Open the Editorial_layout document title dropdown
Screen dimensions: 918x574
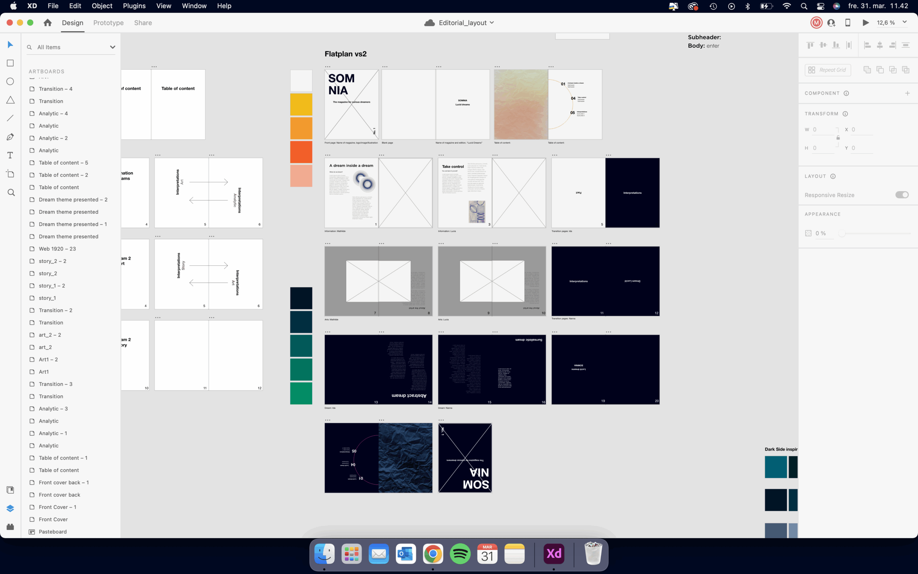pyautogui.click(x=492, y=23)
